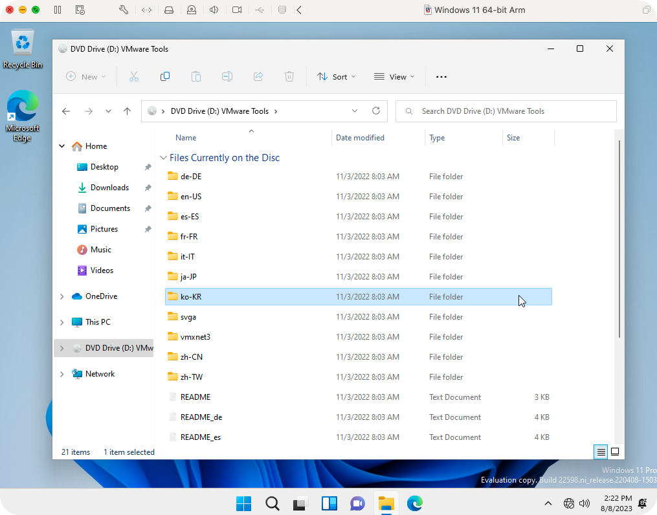Open clock and date in taskbar
657x515 pixels.
pyautogui.click(x=616, y=503)
